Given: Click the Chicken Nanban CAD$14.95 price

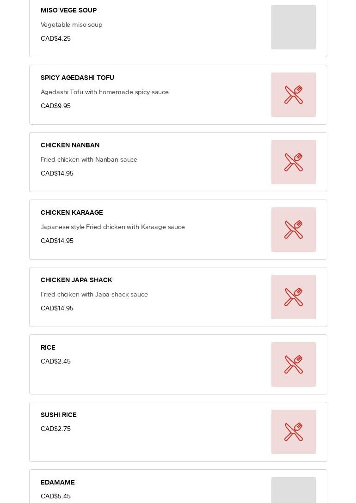Looking at the screenshot, I should pyautogui.click(x=57, y=173).
